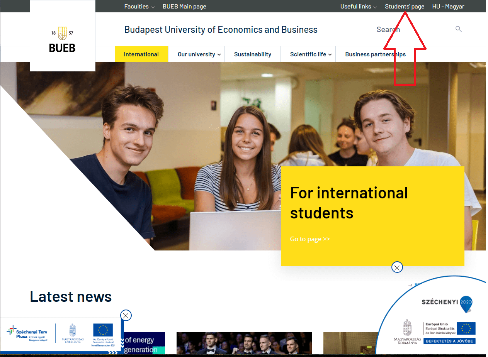Open the Sustainability menu item
The height and width of the screenshot is (357, 488).
tap(253, 54)
